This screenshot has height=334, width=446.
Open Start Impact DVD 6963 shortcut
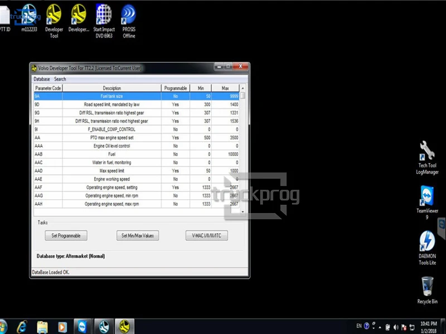[104, 21]
